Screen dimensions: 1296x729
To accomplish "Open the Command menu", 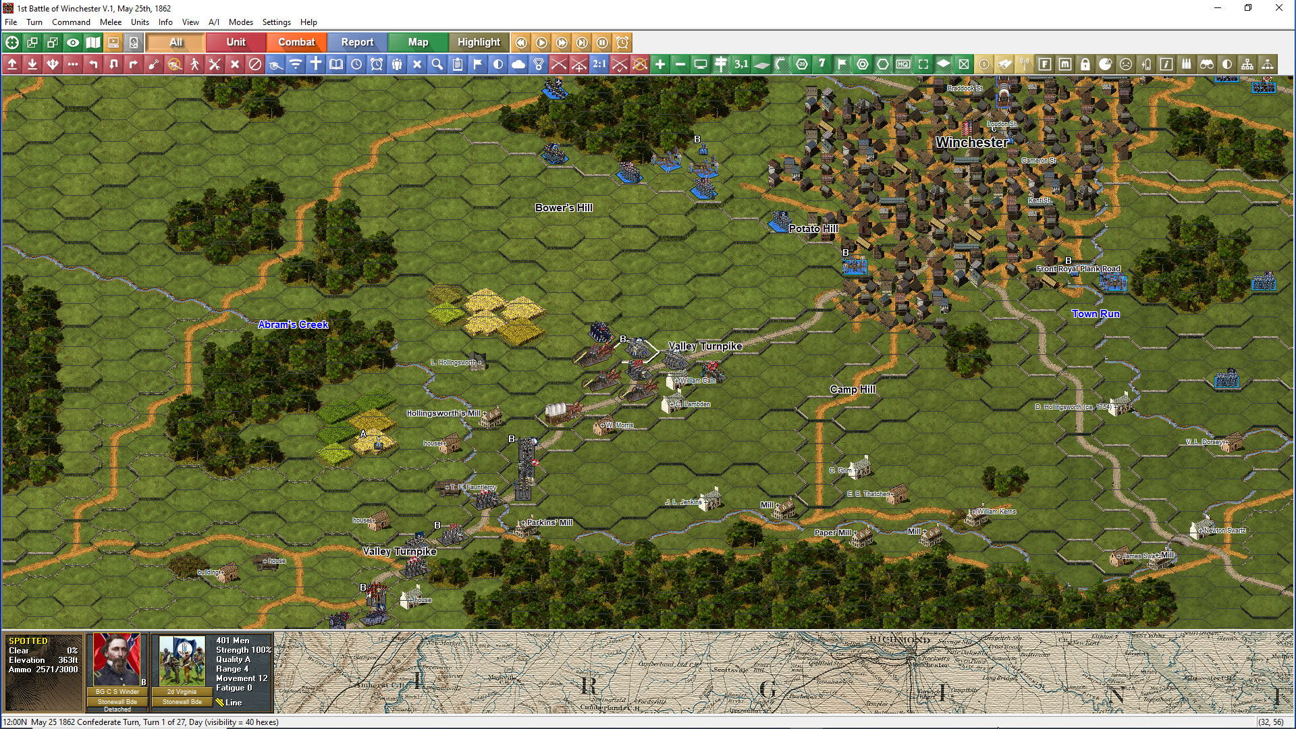I will pyautogui.click(x=71, y=22).
